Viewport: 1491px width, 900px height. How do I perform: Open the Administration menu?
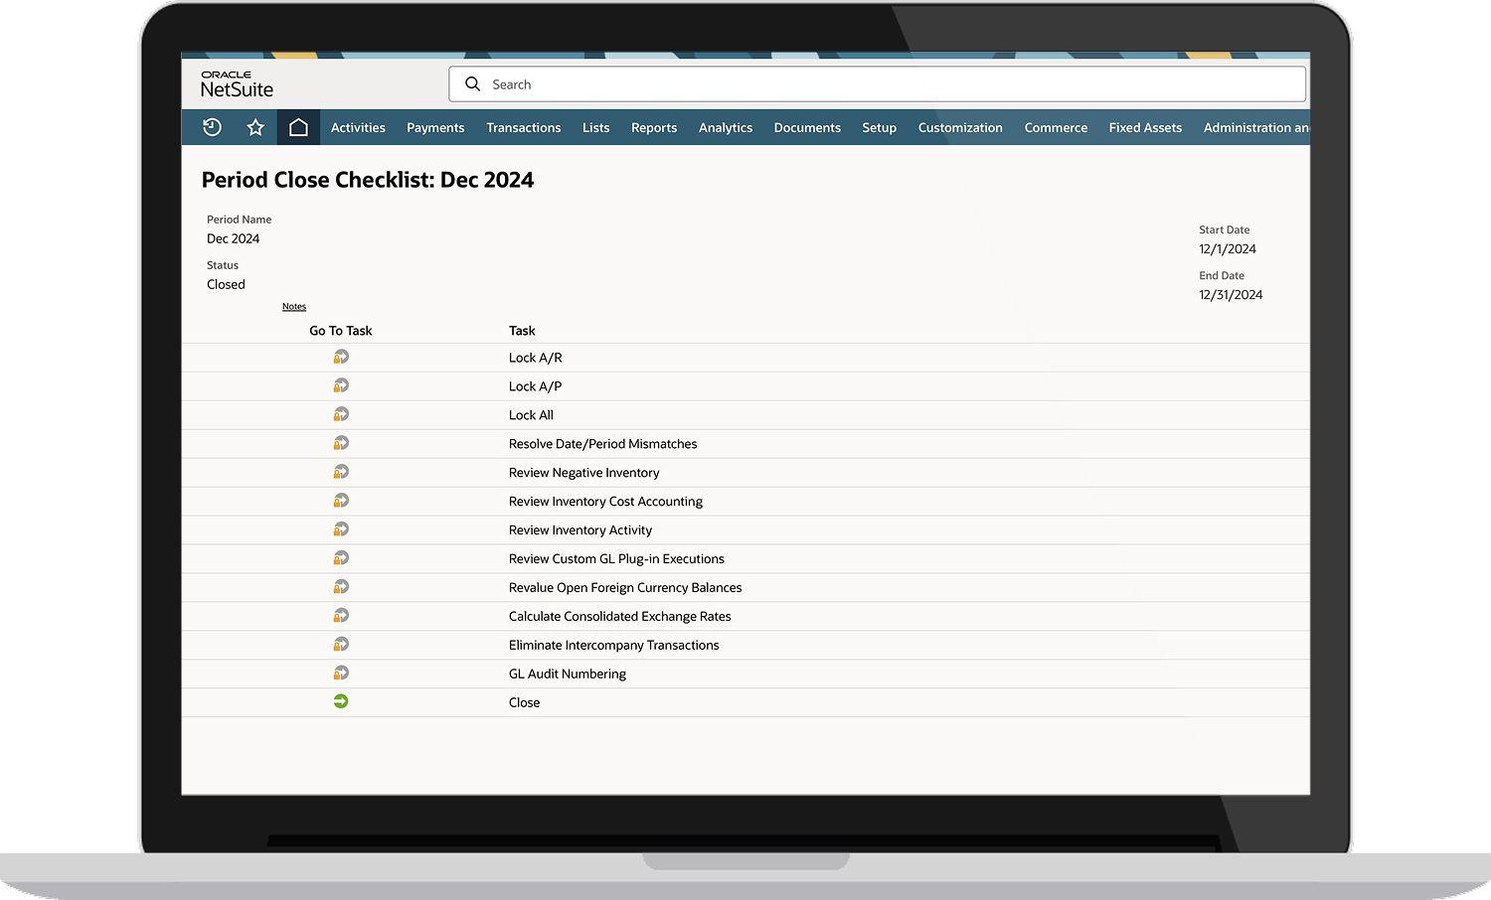tap(1256, 127)
